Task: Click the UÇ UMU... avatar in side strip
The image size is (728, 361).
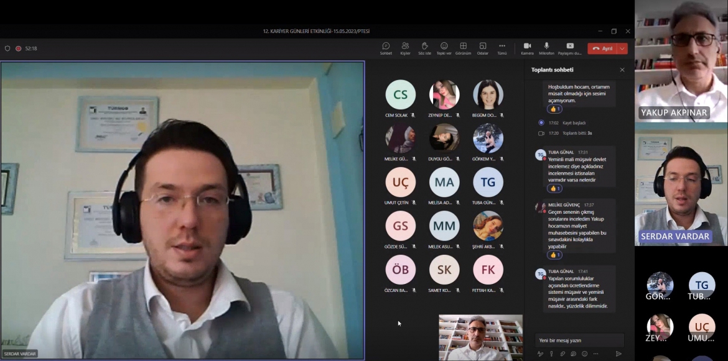Action: point(701,328)
